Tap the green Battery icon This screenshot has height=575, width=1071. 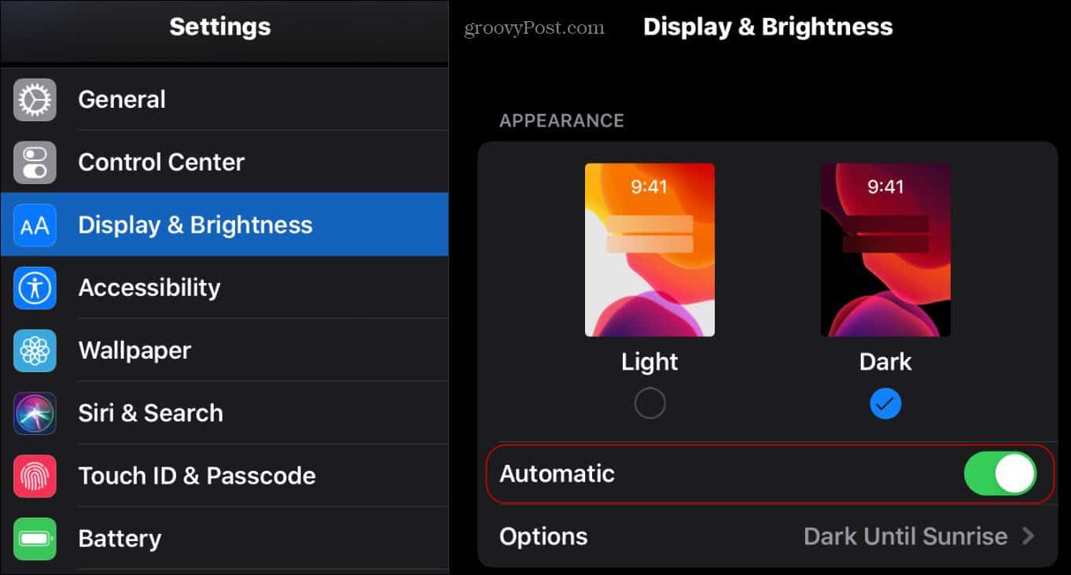point(35,539)
